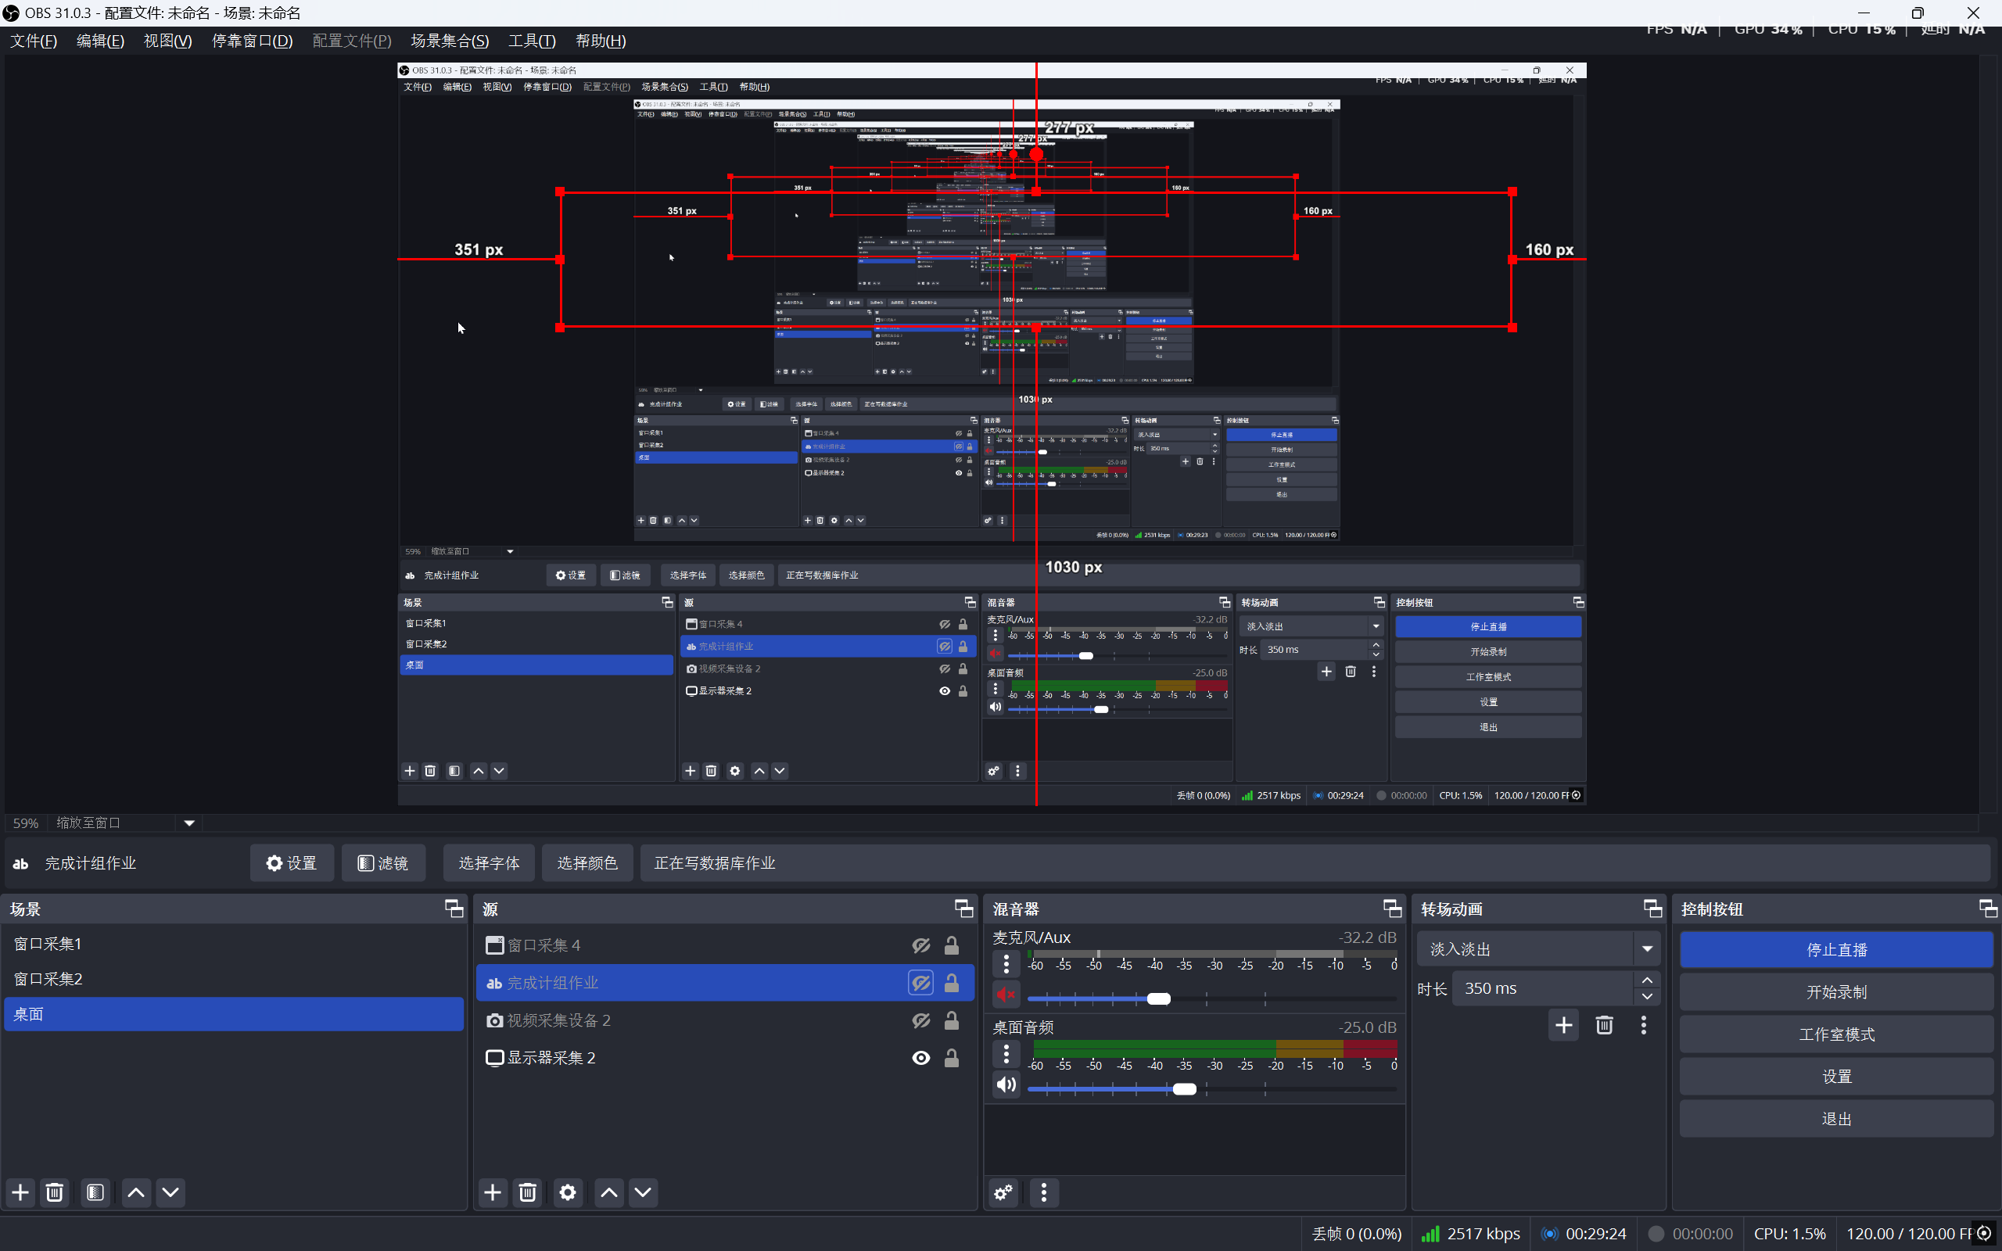Increase transition duration with up stepper

[x=1647, y=980]
